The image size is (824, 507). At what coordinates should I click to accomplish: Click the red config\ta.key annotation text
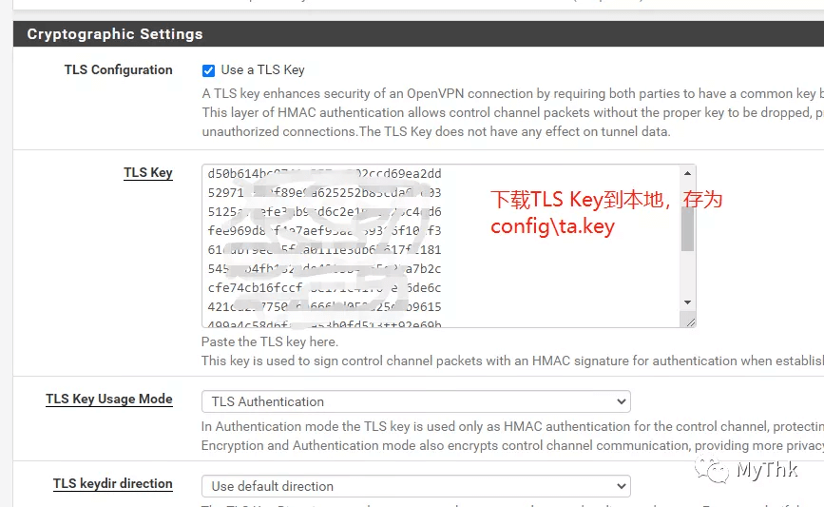[x=552, y=226]
